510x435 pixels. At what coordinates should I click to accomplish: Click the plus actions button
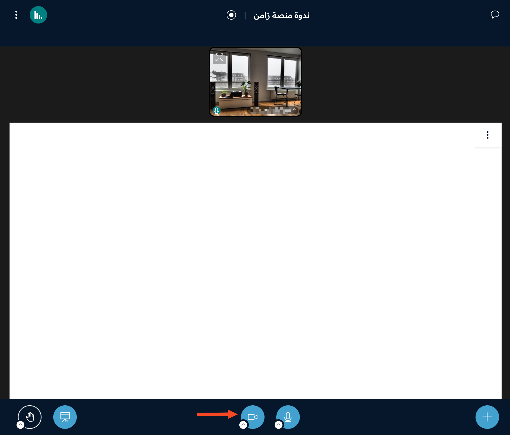[x=487, y=417]
